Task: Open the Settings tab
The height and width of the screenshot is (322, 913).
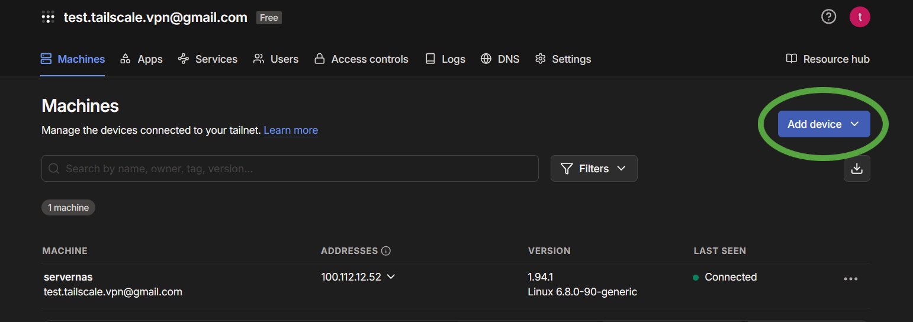Action: pos(563,59)
